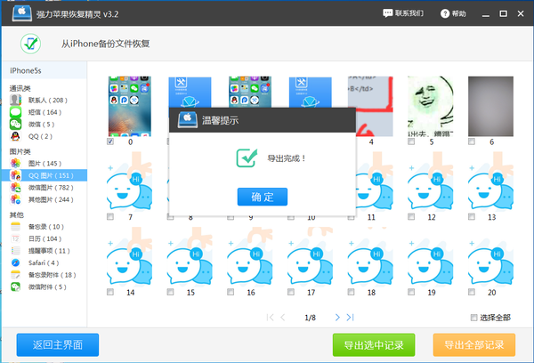Click the 备忘录附件 (18) icon
The width and height of the screenshot is (534, 363).
tap(15, 275)
